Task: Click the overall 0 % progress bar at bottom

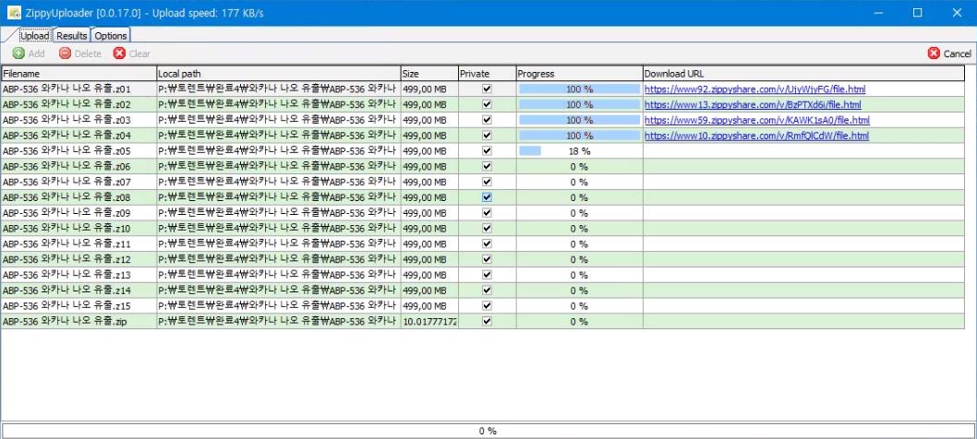Action: coord(488,431)
